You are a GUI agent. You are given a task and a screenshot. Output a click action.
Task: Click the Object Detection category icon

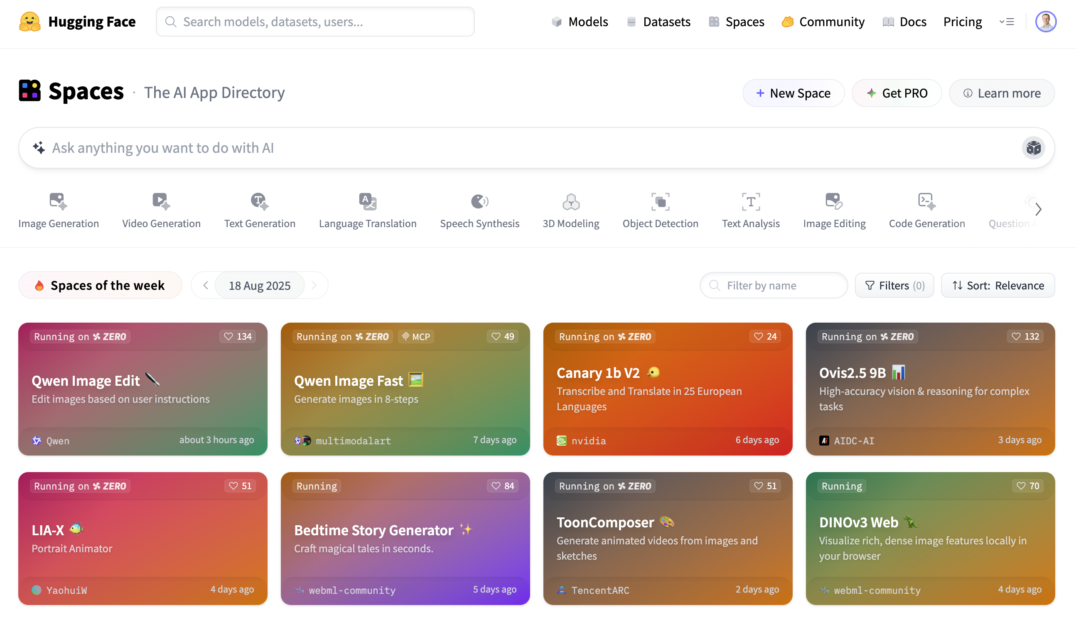point(660,201)
